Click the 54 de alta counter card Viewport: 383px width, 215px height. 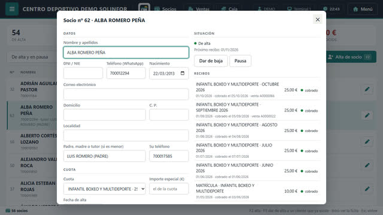coord(32,35)
